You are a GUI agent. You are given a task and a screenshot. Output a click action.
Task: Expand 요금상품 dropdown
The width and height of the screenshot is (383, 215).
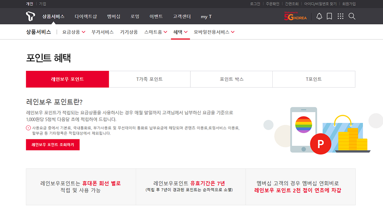74,32
